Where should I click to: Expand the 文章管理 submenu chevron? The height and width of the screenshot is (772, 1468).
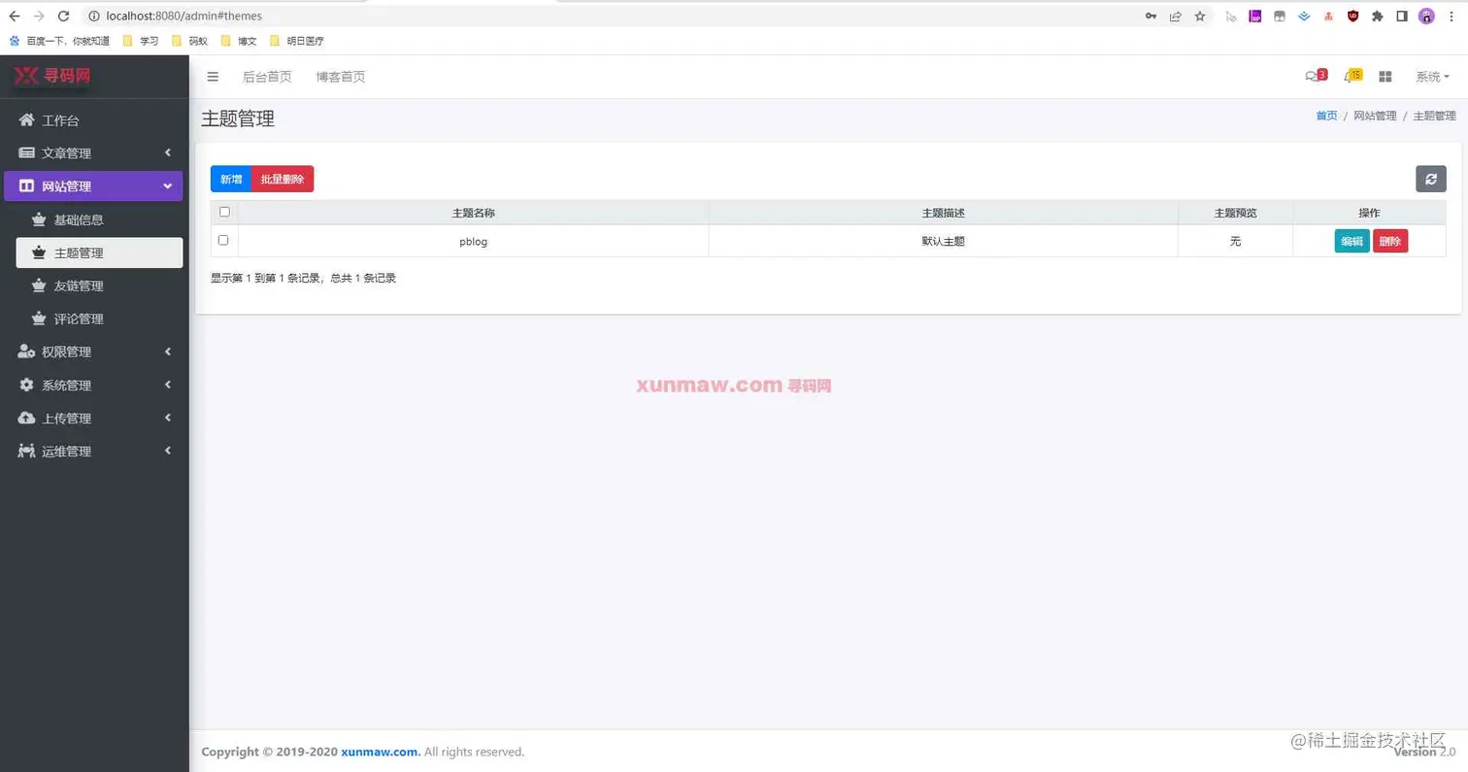coord(168,153)
